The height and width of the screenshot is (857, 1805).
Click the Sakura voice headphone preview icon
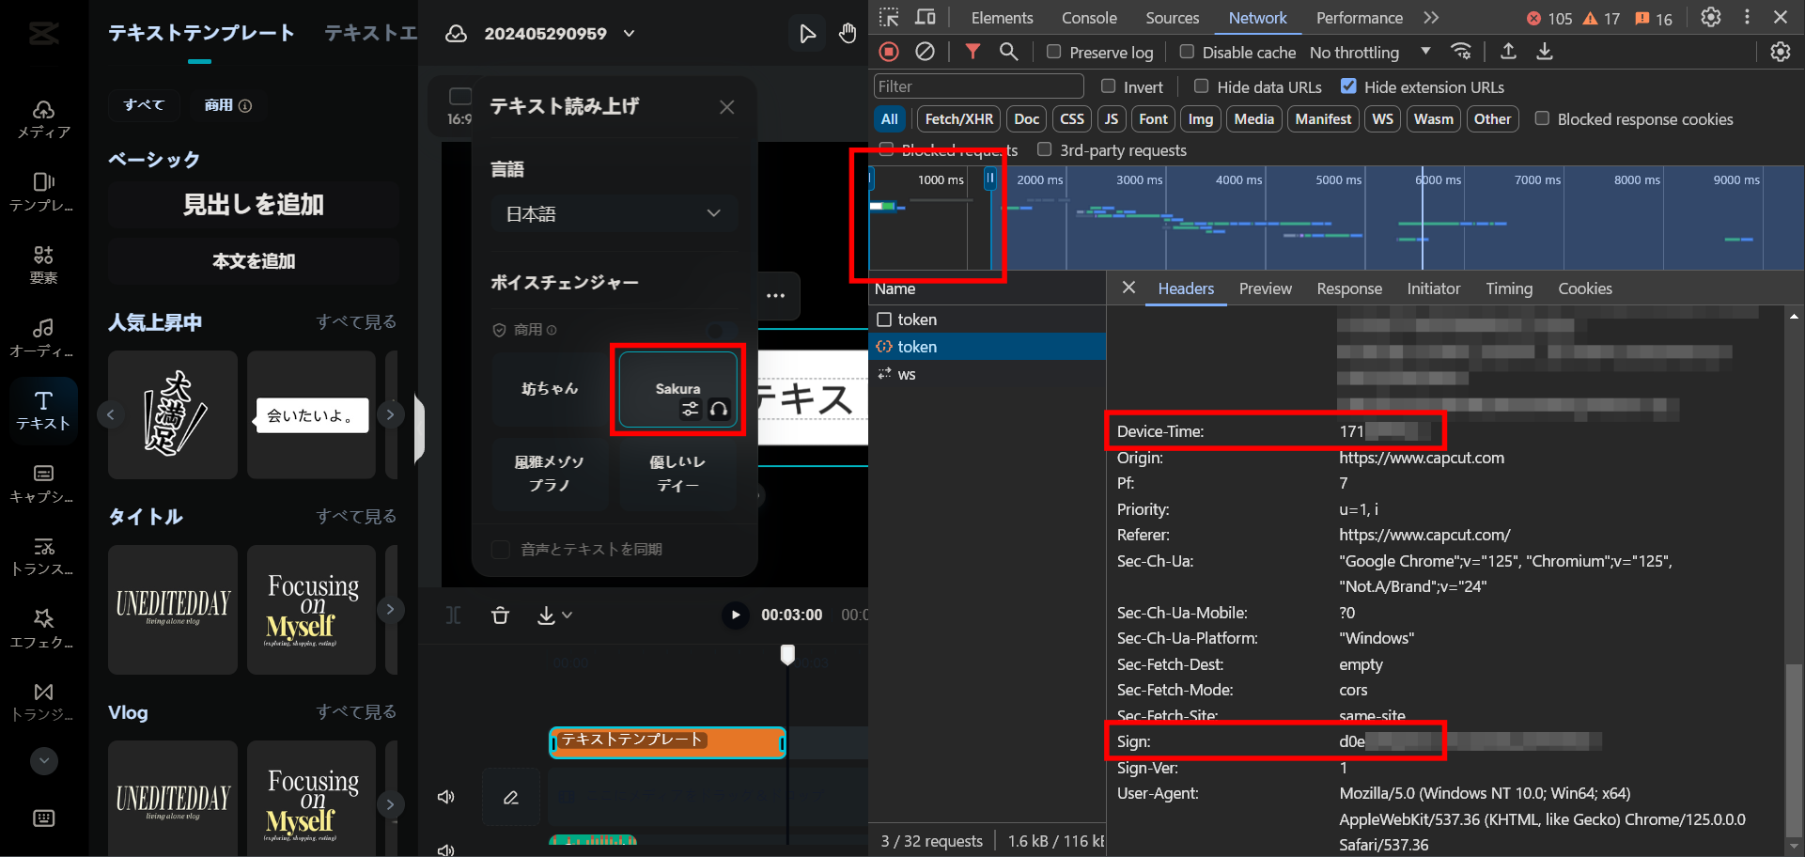point(719,409)
